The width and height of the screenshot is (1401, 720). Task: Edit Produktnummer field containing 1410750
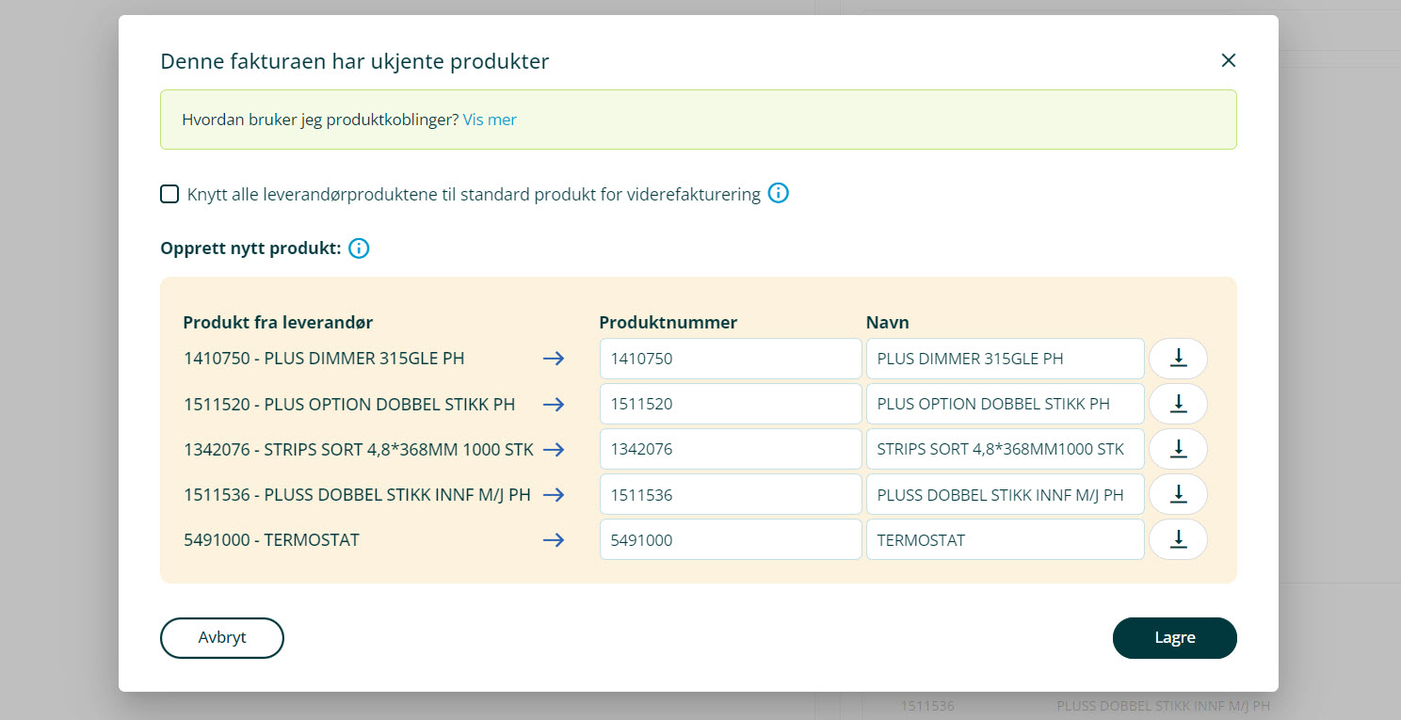click(730, 359)
